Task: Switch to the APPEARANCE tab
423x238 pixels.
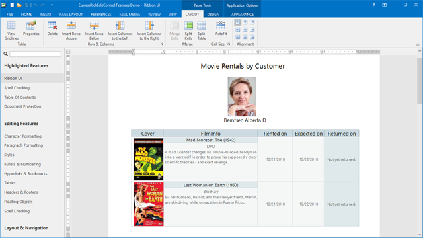Action: coord(243,15)
